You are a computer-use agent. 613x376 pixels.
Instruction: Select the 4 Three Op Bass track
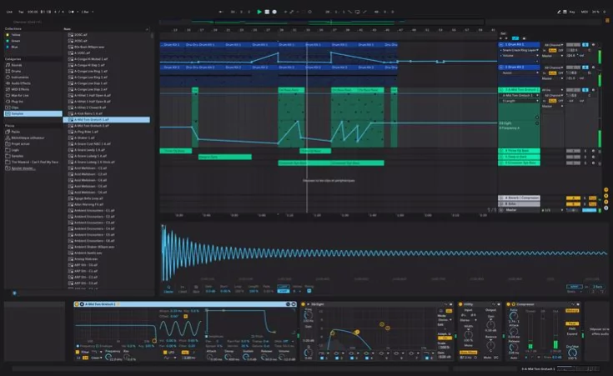pos(519,150)
